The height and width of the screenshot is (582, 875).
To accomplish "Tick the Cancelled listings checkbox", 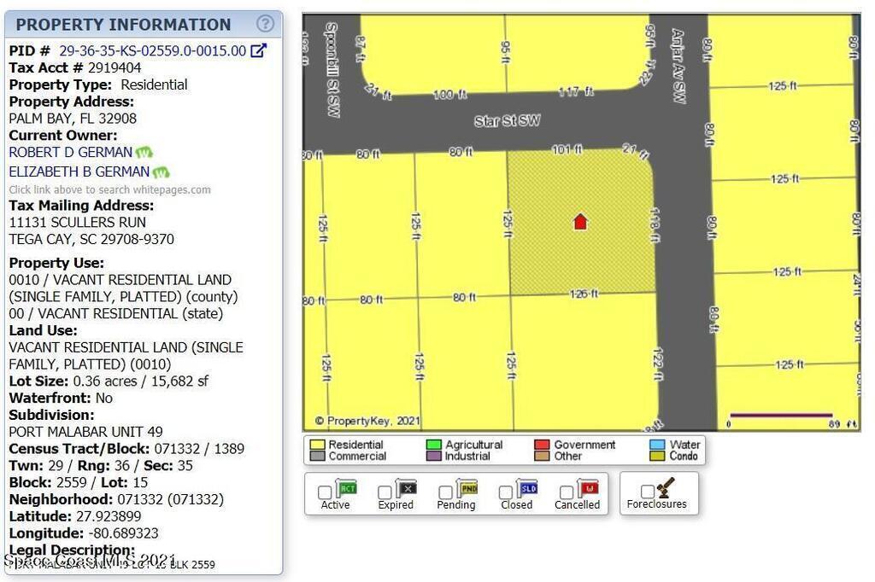I will click(x=567, y=492).
